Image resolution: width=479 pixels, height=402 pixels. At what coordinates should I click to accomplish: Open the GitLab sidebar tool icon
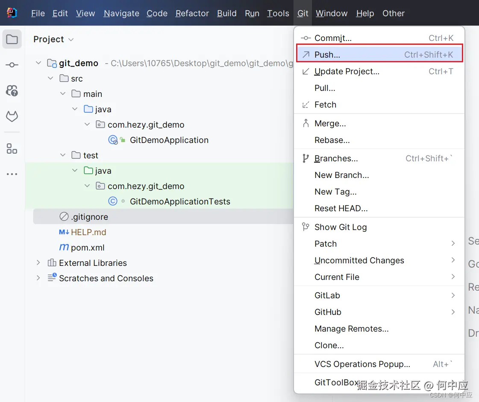[x=12, y=116]
